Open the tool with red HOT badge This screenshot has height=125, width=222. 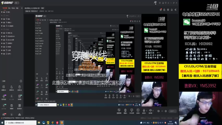(x=4, y=114)
